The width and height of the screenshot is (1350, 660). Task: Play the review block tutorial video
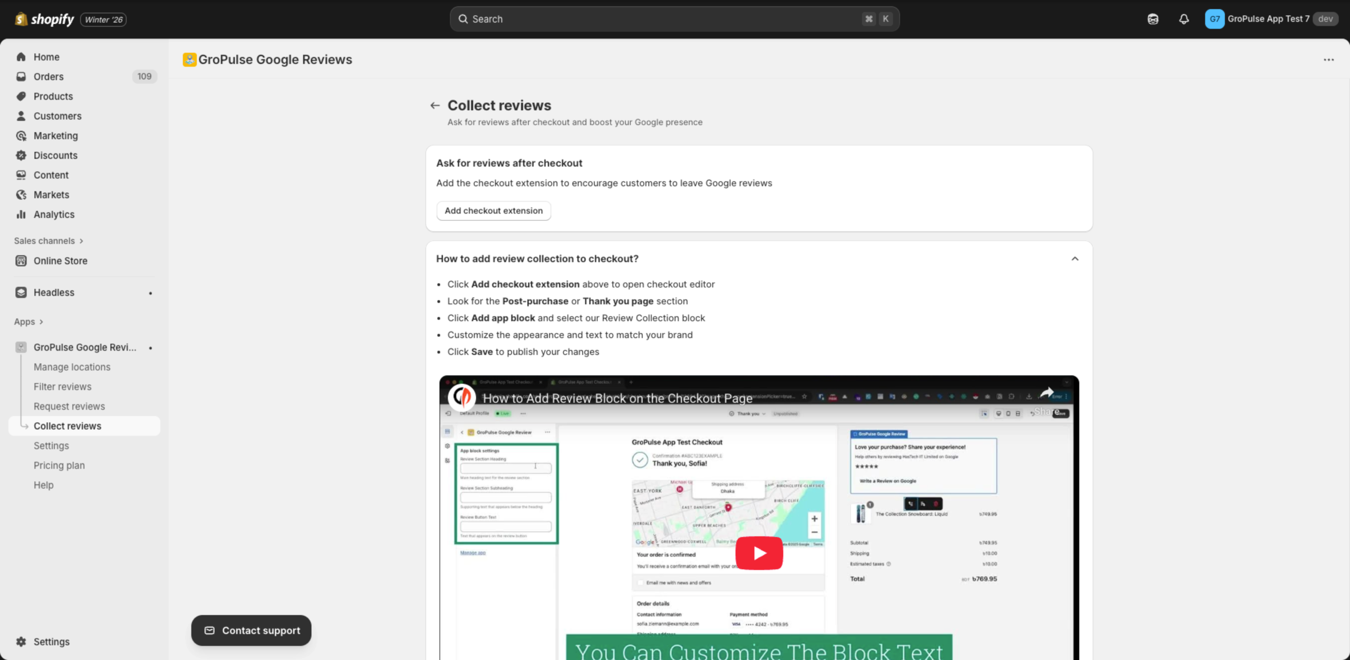(x=759, y=553)
